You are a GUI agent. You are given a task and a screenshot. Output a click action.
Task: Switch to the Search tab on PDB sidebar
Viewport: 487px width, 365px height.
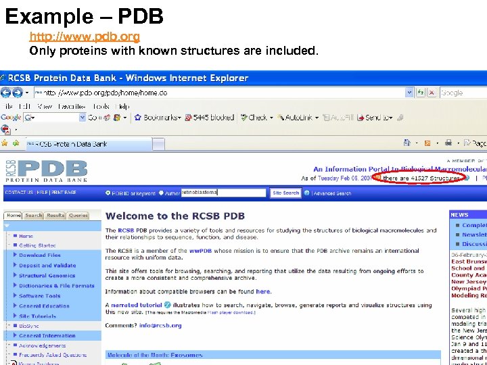pos(34,216)
